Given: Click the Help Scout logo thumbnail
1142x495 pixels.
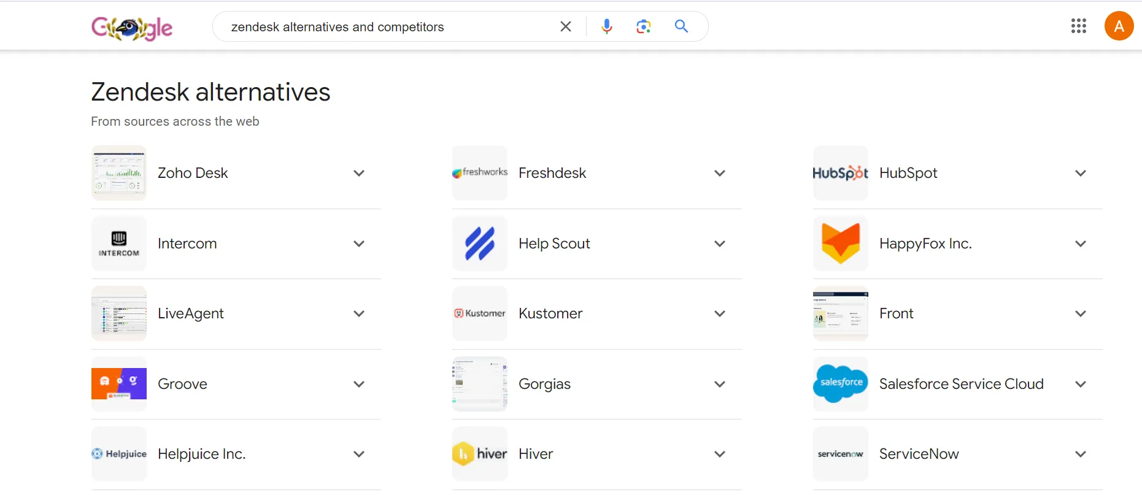Looking at the screenshot, I should 480,244.
